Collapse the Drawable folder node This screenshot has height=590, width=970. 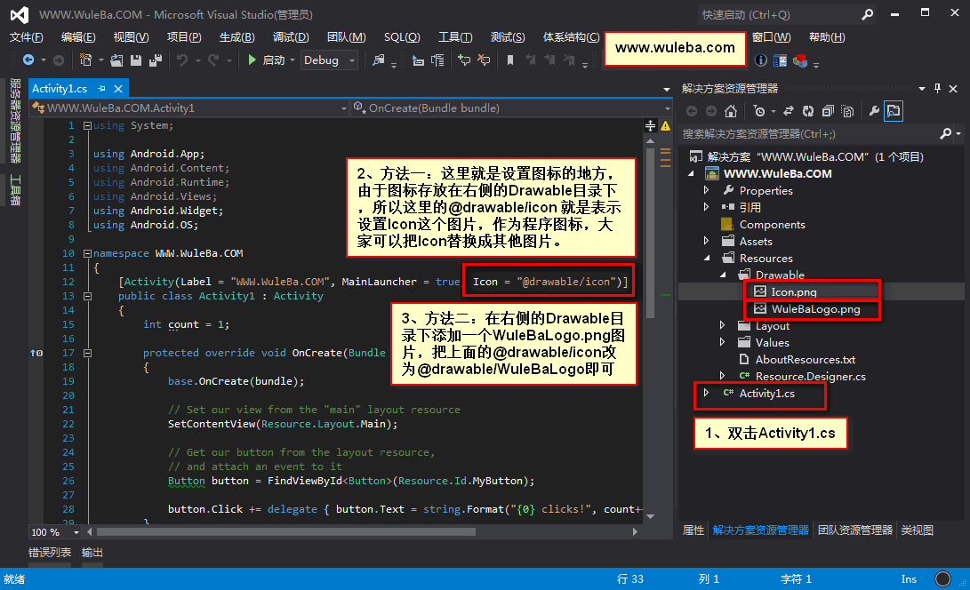(x=723, y=275)
